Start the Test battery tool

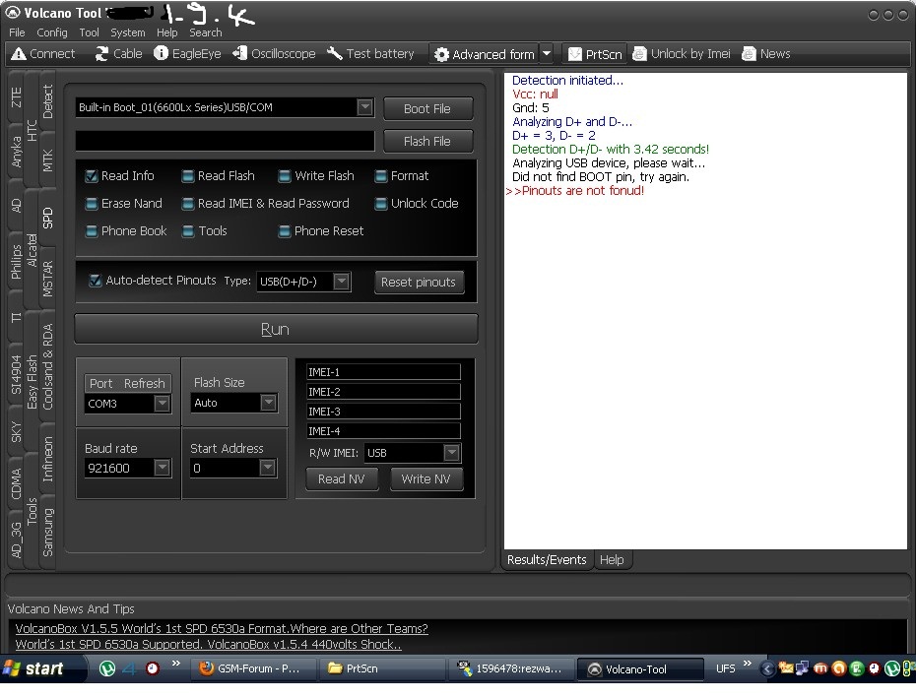370,54
